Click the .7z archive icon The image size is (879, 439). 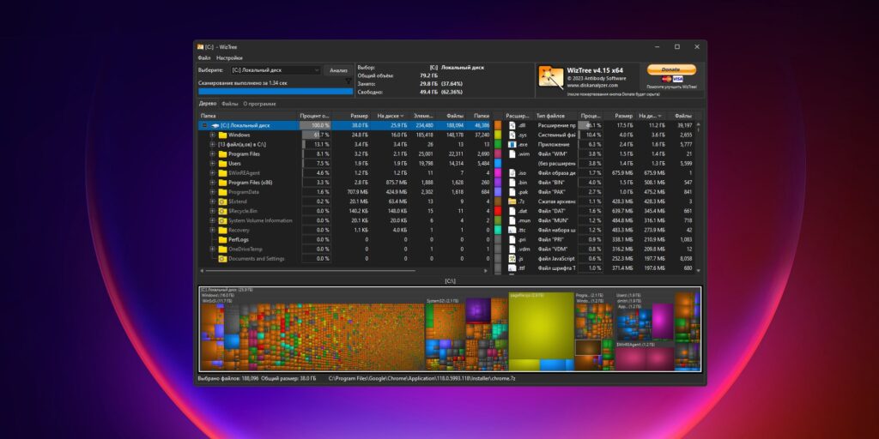point(512,201)
